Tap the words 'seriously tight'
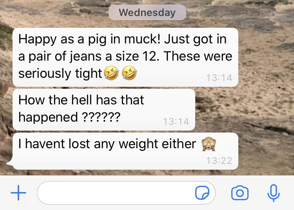The width and height of the screenshot is (294, 210). point(60,73)
